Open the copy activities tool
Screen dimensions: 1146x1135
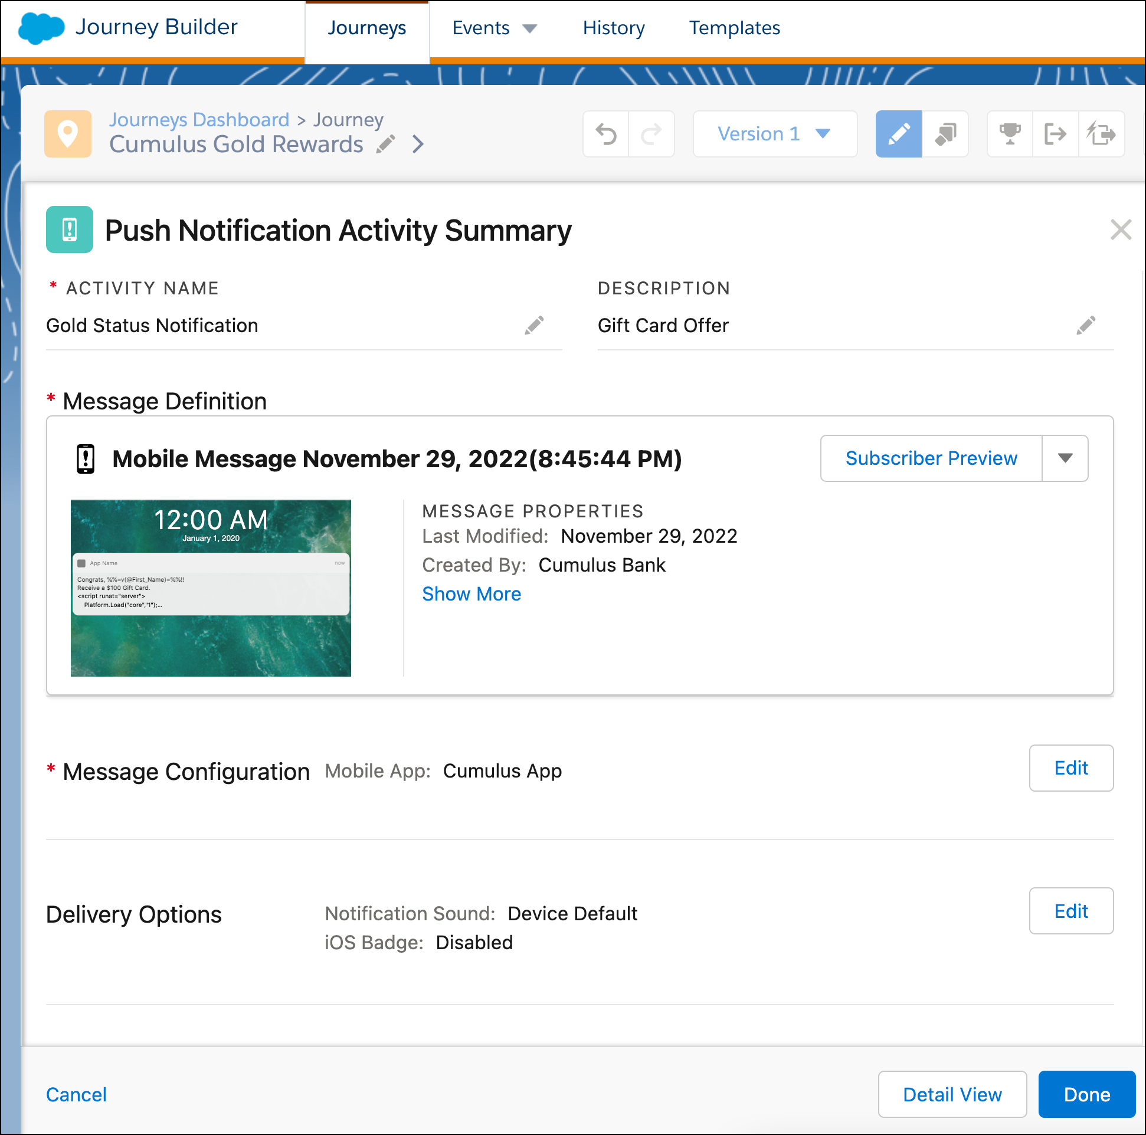(x=945, y=134)
